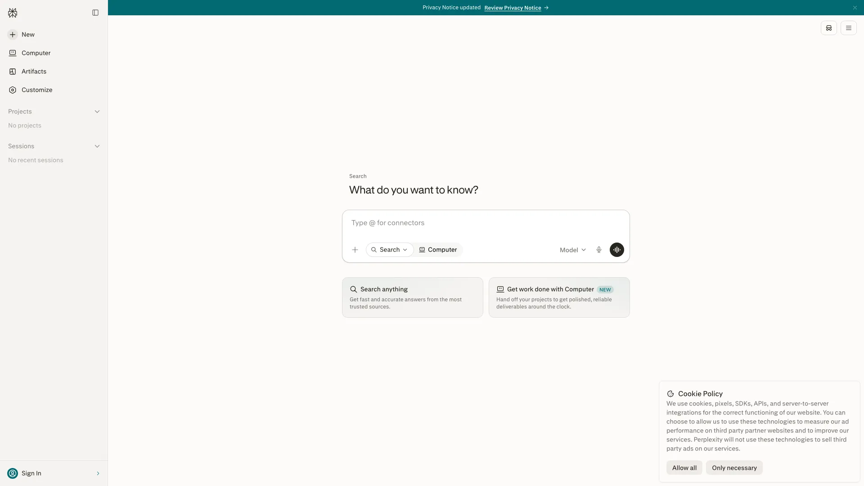Collapse the Sessions section chevron
The width and height of the screenshot is (864, 486).
[x=97, y=146]
